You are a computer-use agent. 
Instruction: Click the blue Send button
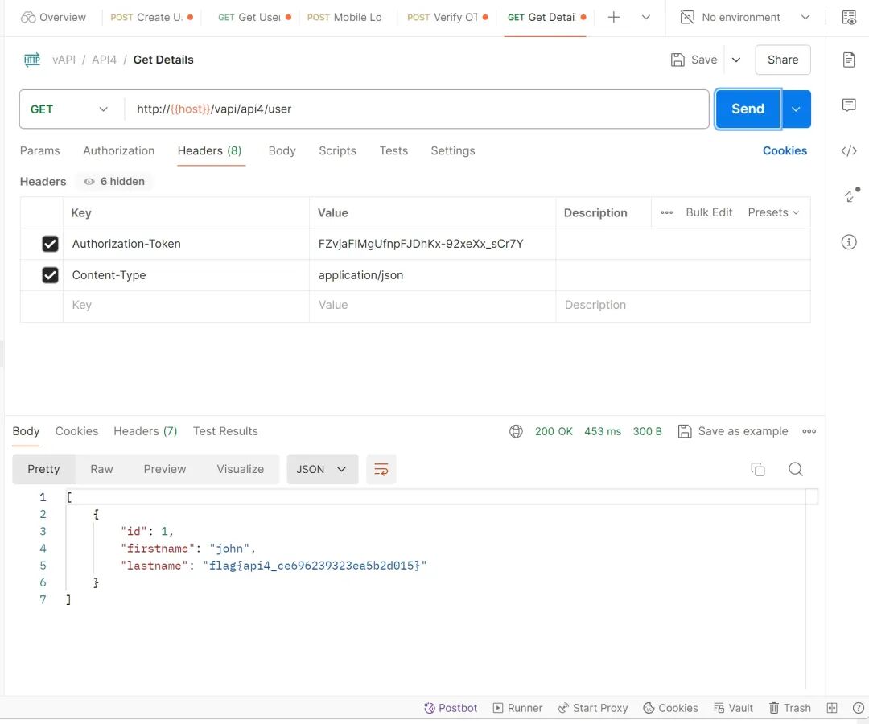[747, 109]
